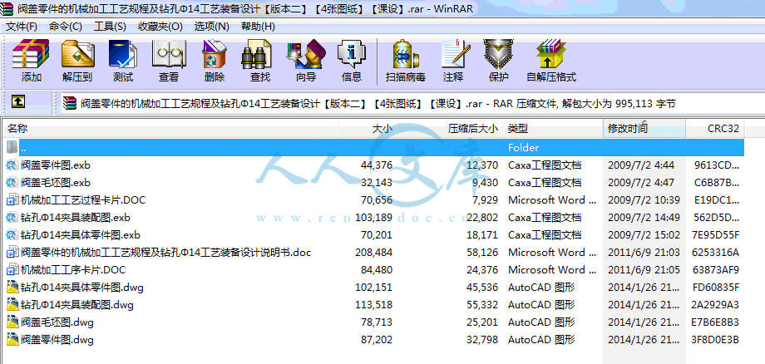Viewport: 765px width, 364px height.
Task: Open the 帮助(H) menu
Action: click(x=258, y=27)
